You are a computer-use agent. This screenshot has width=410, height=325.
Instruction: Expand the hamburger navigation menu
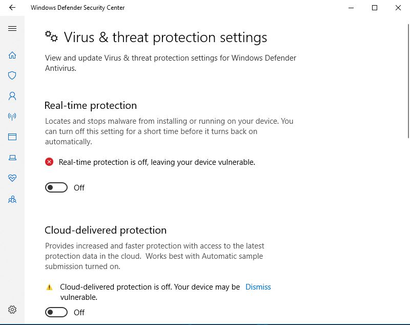point(12,29)
